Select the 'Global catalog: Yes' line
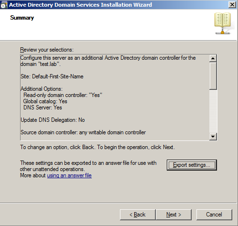 [45, 101]
